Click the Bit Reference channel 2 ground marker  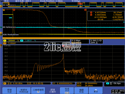(1, 27)
